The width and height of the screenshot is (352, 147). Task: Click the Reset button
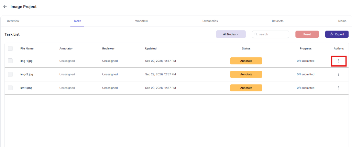(x=307, y=34)
